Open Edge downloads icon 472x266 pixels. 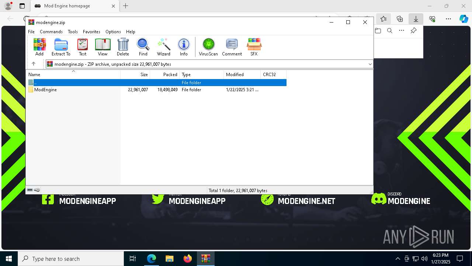tap(416, 19)
